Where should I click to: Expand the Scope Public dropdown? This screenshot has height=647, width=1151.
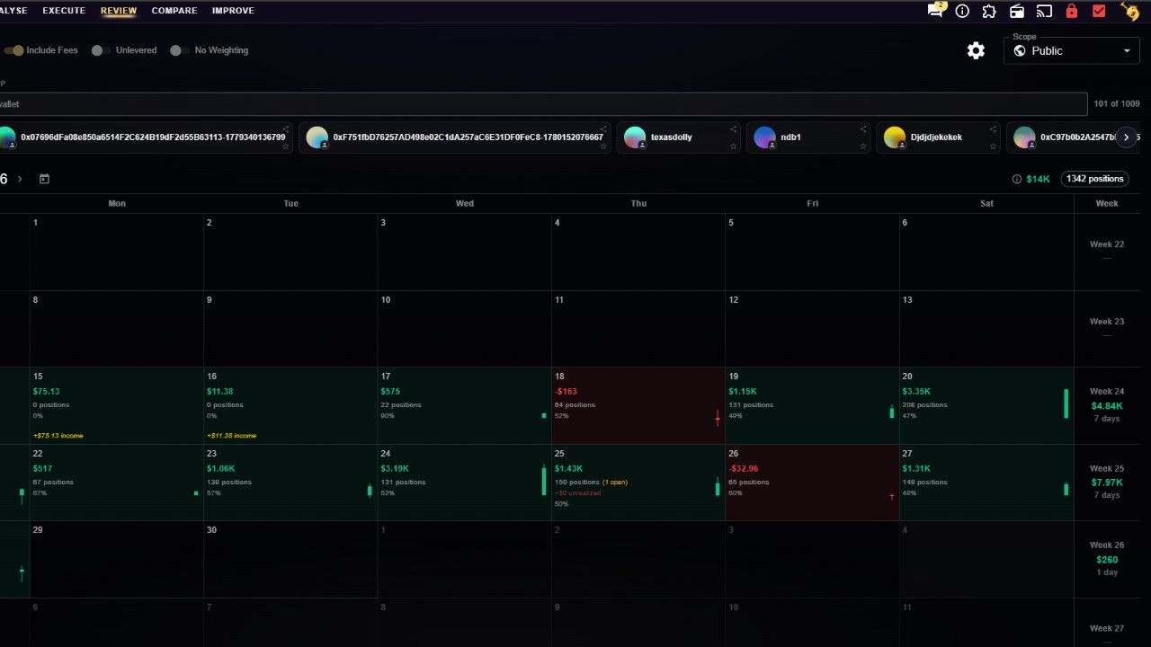1072,51
